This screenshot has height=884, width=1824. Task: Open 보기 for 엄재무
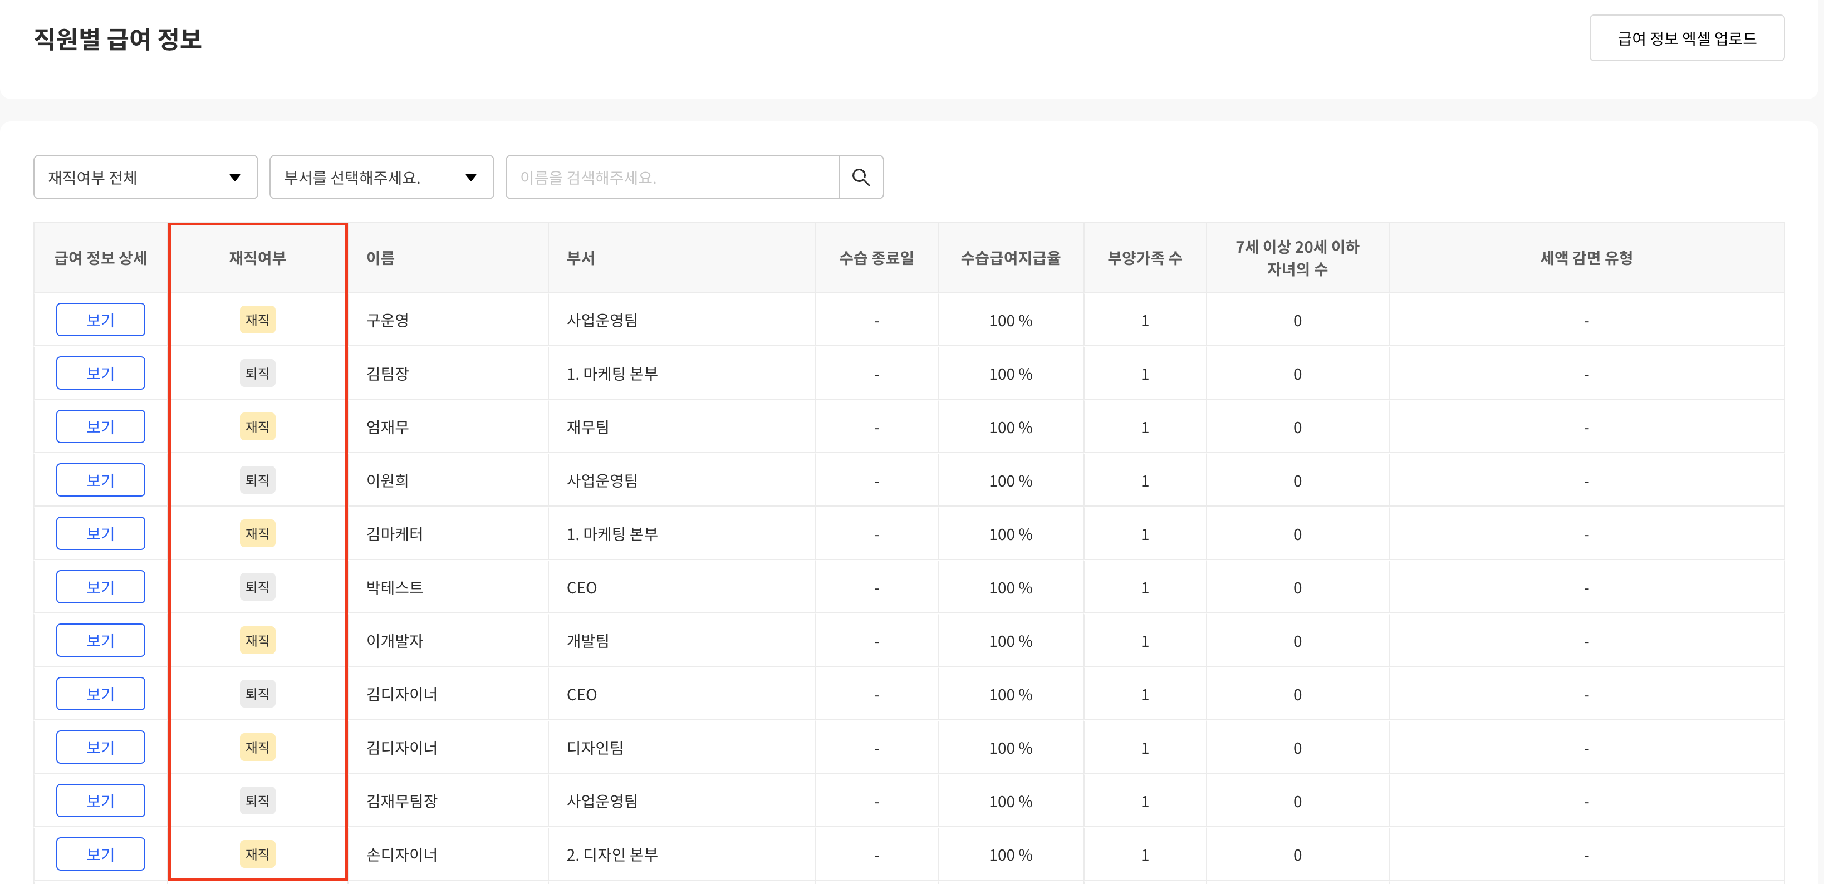pos(101,427)
